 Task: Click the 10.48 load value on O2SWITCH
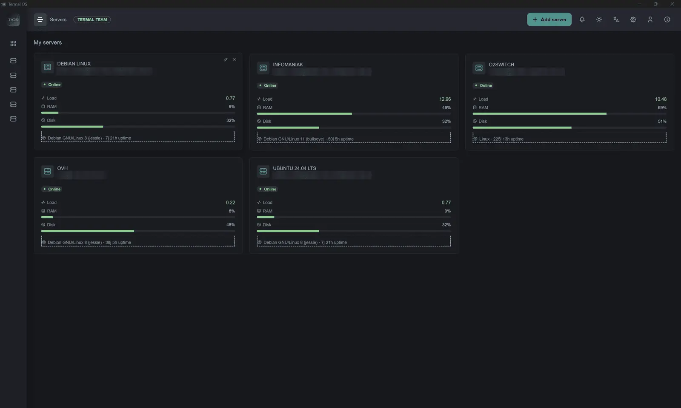(661, 99)
